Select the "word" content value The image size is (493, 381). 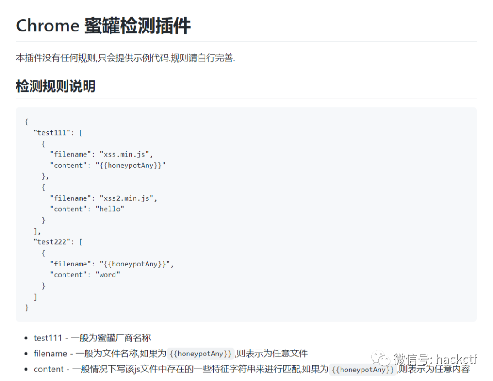tap(108, 275)
